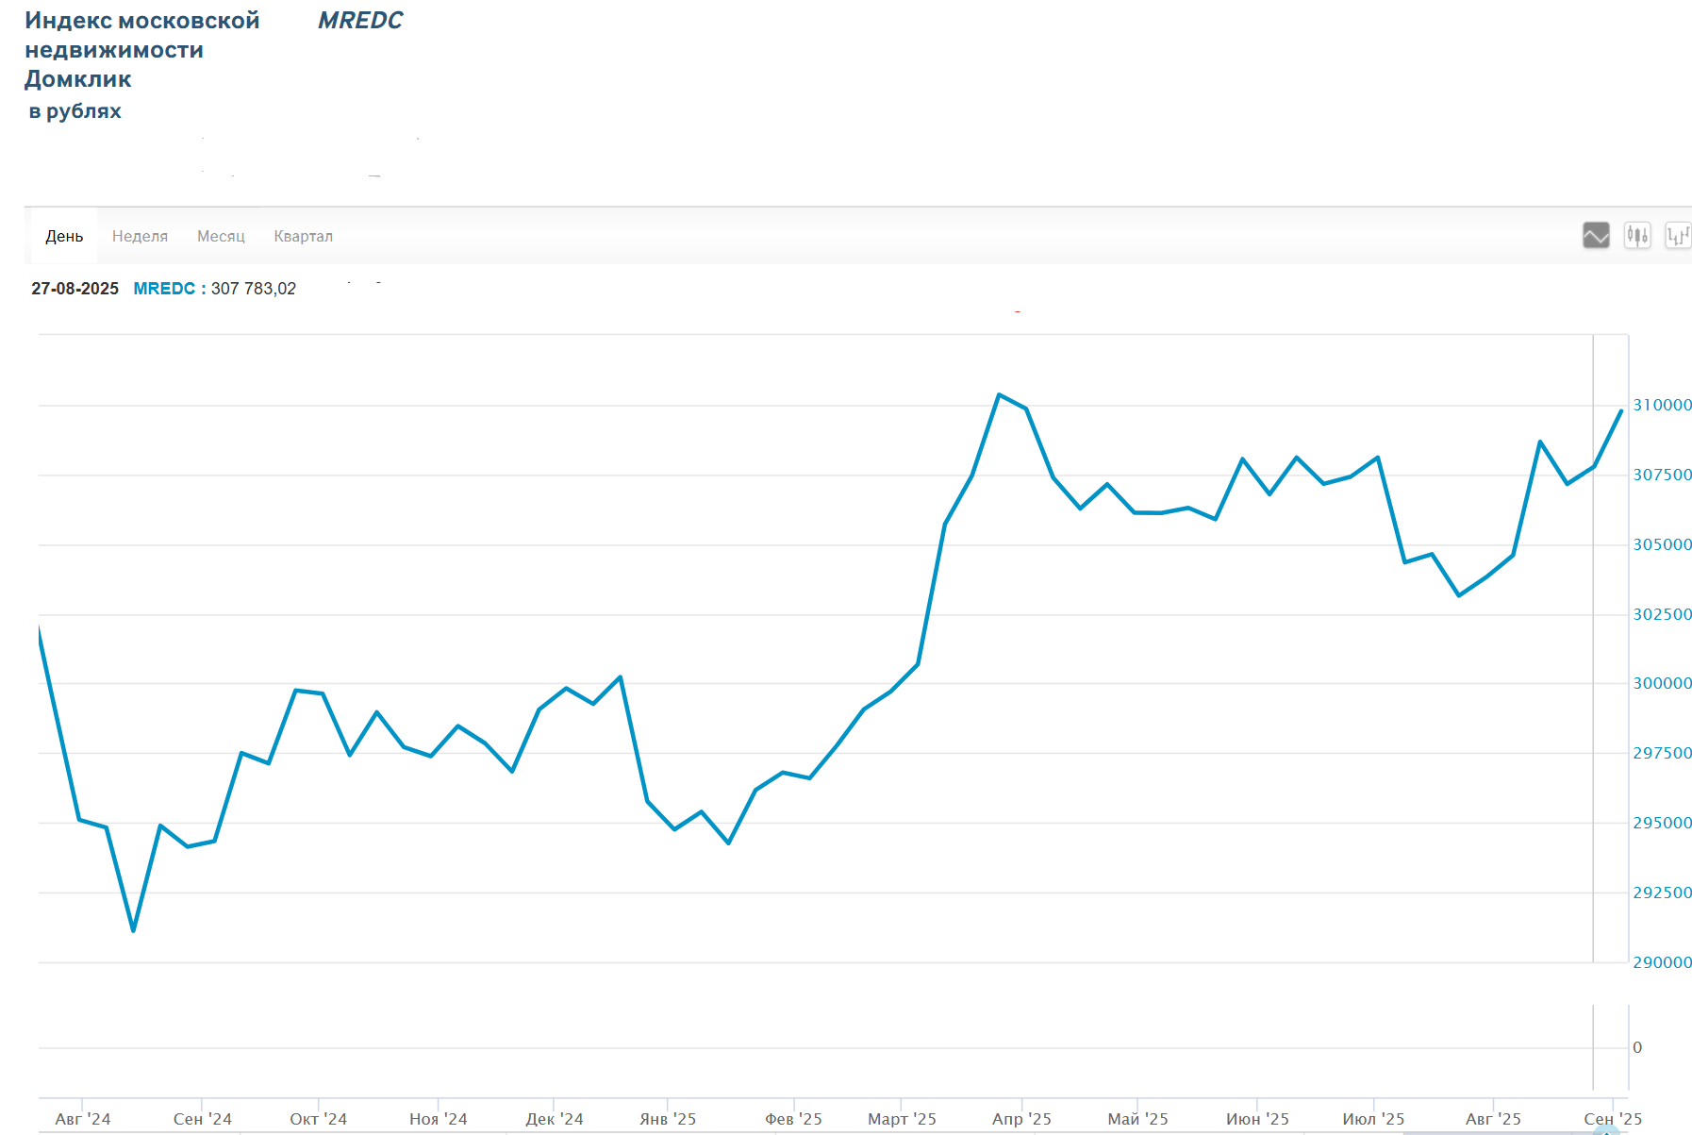
Task: Click the lower pane 0 axis label
Action: [1637, 1047]
